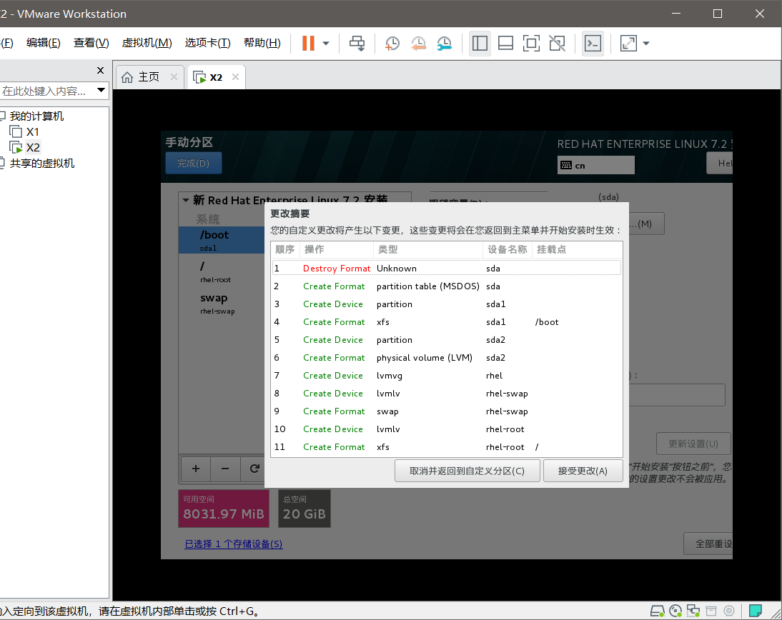This screenshot has width=782, height=620.
Task: Click 接受更改(A) button
Action: click(x=583, y=471)
